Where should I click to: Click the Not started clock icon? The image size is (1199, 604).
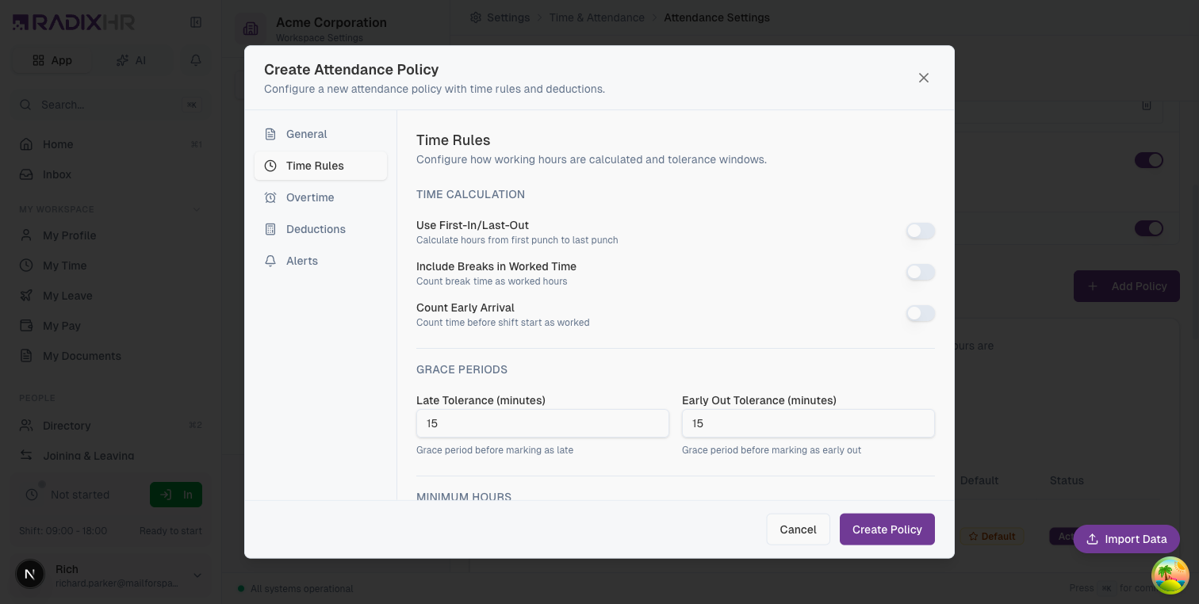(x=32, y=495)
